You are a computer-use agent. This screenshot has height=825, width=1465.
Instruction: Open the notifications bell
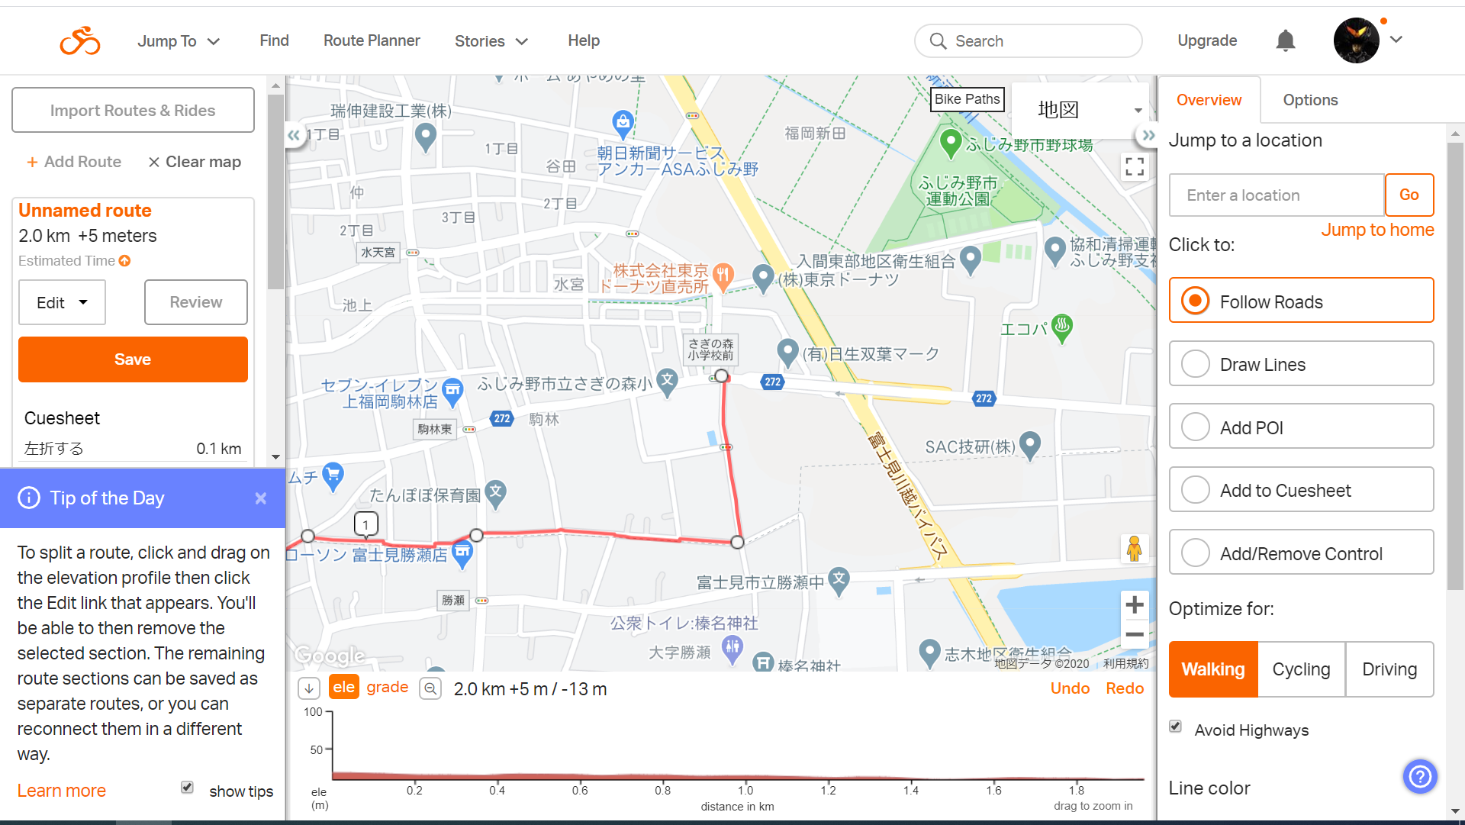[x=1285, y=40]
